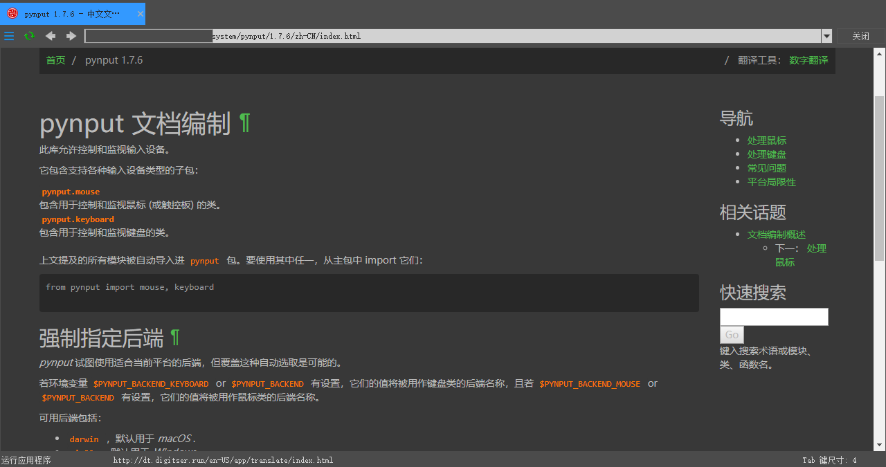Open 文档编制概述 link
Screen dimensions: 886x467
[776, 235]
